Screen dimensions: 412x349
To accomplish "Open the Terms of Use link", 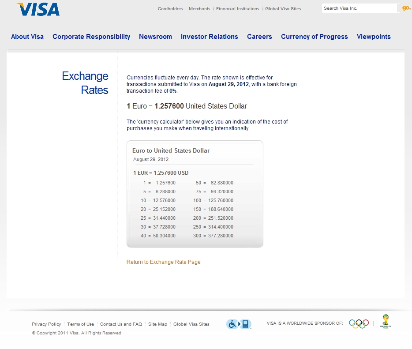I will 80,324.
